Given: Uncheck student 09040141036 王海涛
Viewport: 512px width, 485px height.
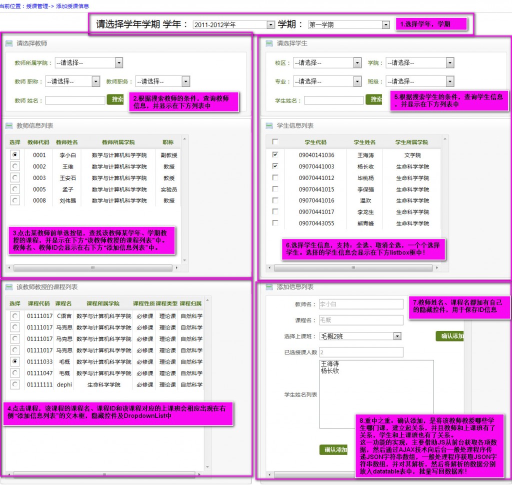Looking at the screenshot, I should tap(275, 154).
